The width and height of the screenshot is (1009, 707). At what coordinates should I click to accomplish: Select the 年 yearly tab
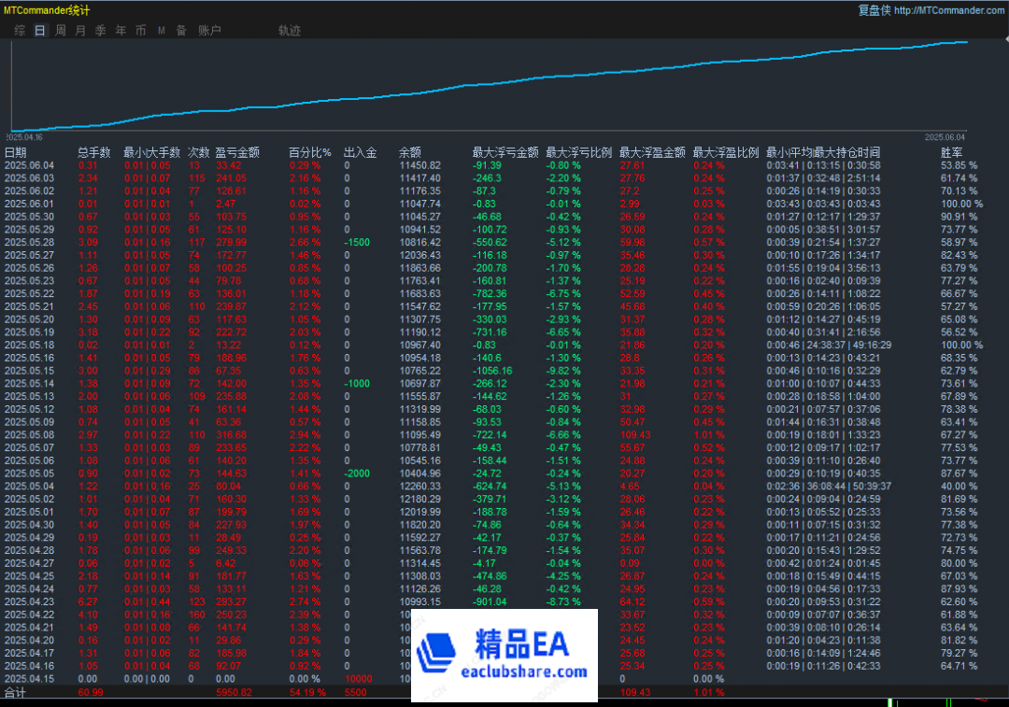click(121, 31)
